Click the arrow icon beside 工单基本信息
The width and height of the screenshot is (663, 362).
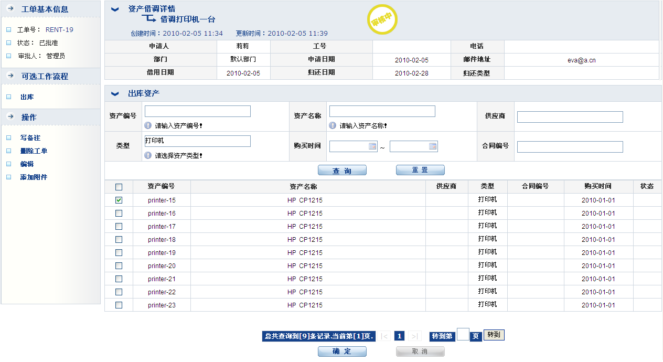10,9
